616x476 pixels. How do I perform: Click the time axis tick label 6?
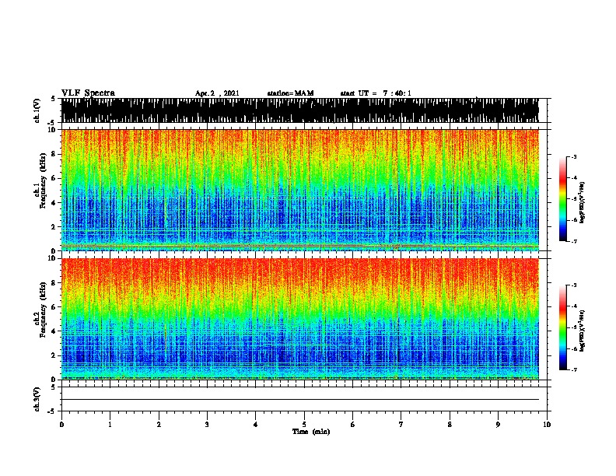click(x=353, y=425)
